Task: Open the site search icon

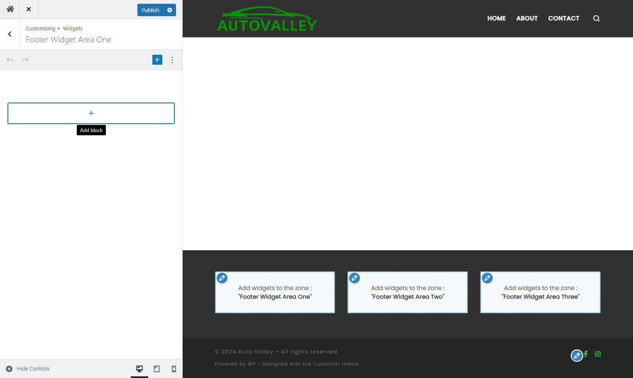Action: 596,18
